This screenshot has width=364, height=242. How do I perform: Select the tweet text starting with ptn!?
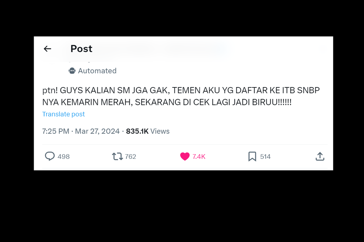[x=181, y=96]
